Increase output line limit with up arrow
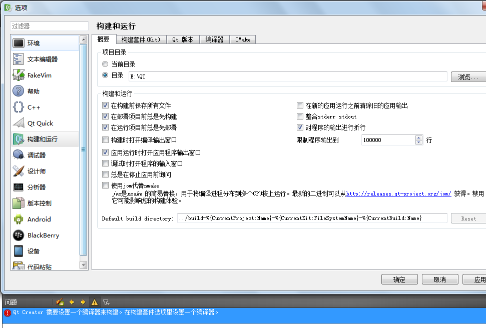The width and height of the screenshot is (486, 328). coord(419,138)
